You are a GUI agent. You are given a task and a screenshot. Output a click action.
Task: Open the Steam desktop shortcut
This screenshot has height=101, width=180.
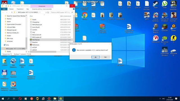(x=156, y=5)
